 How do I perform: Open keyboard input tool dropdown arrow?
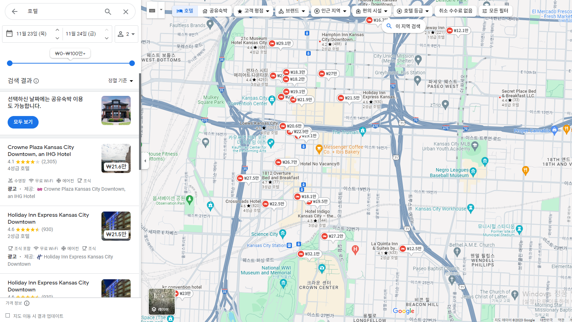[161, 9]
